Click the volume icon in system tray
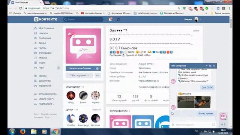 pos(214,132)
